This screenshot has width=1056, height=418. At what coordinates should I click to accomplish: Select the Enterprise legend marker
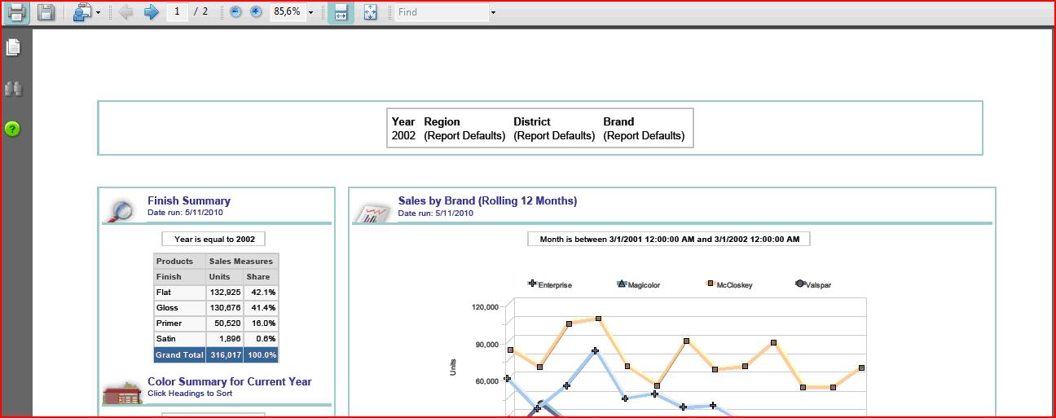click(532, 284)
